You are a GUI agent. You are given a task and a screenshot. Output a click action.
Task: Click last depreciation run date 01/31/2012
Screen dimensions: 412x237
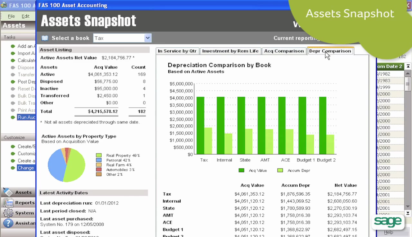point(107,203)
